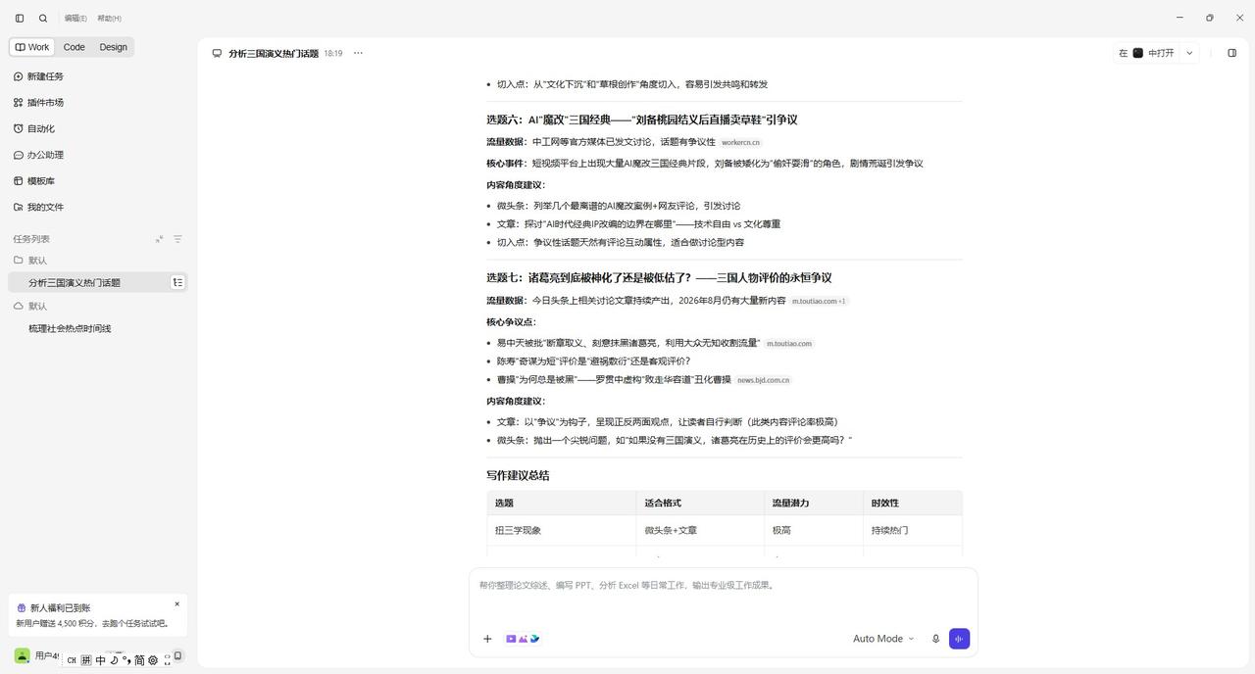Image resolution: width=1255 pixels, height=674 pixels.
Task: Toggle the sidebar panel icon at top left
Action: [20, 18]
